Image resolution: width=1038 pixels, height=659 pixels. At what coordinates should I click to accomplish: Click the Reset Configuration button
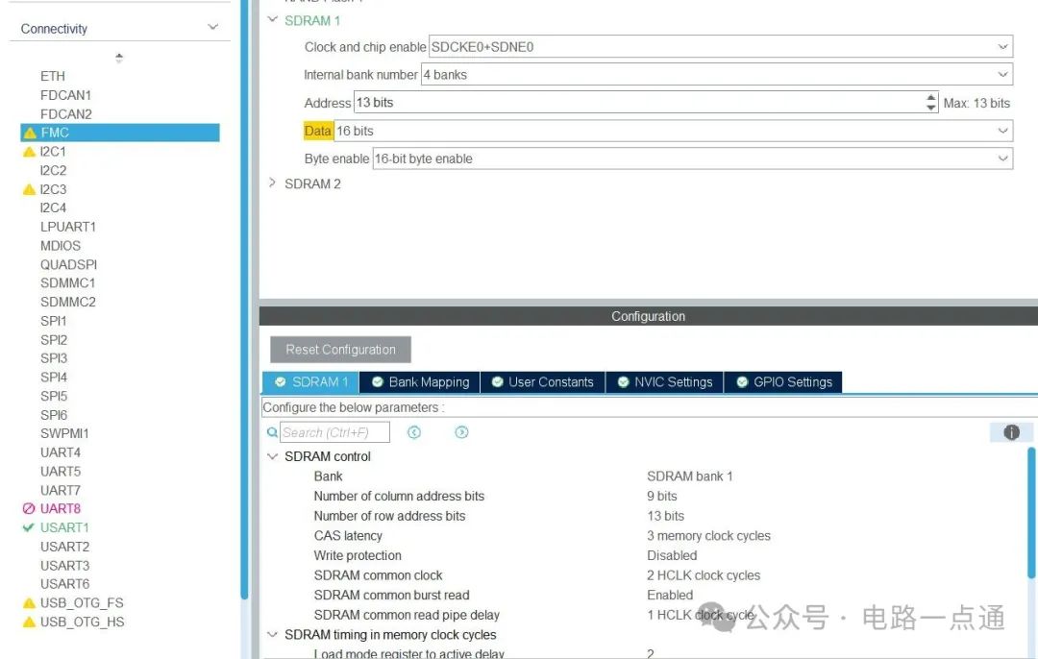coord(340,350)
